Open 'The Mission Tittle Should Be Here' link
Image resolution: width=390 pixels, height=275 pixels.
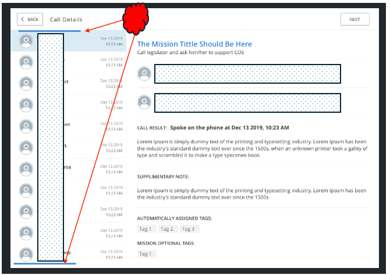tap(194, 44)
